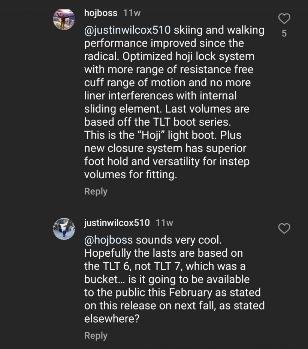The width and height of the screenshot is (308, 349).
Task: Open hojboss profile picture
Action: pyautogui.click(x=64, y=19)
